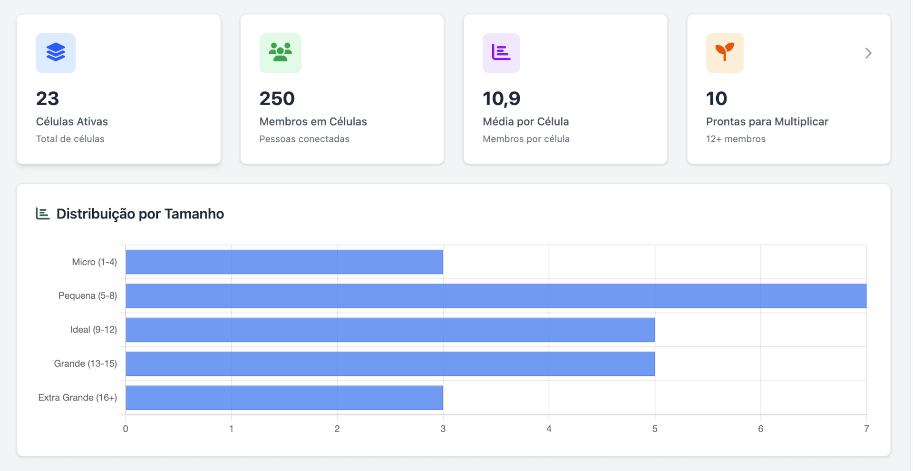Click the orange sprout icon on Prontas para Multiplicar card

tap(724, 53)
